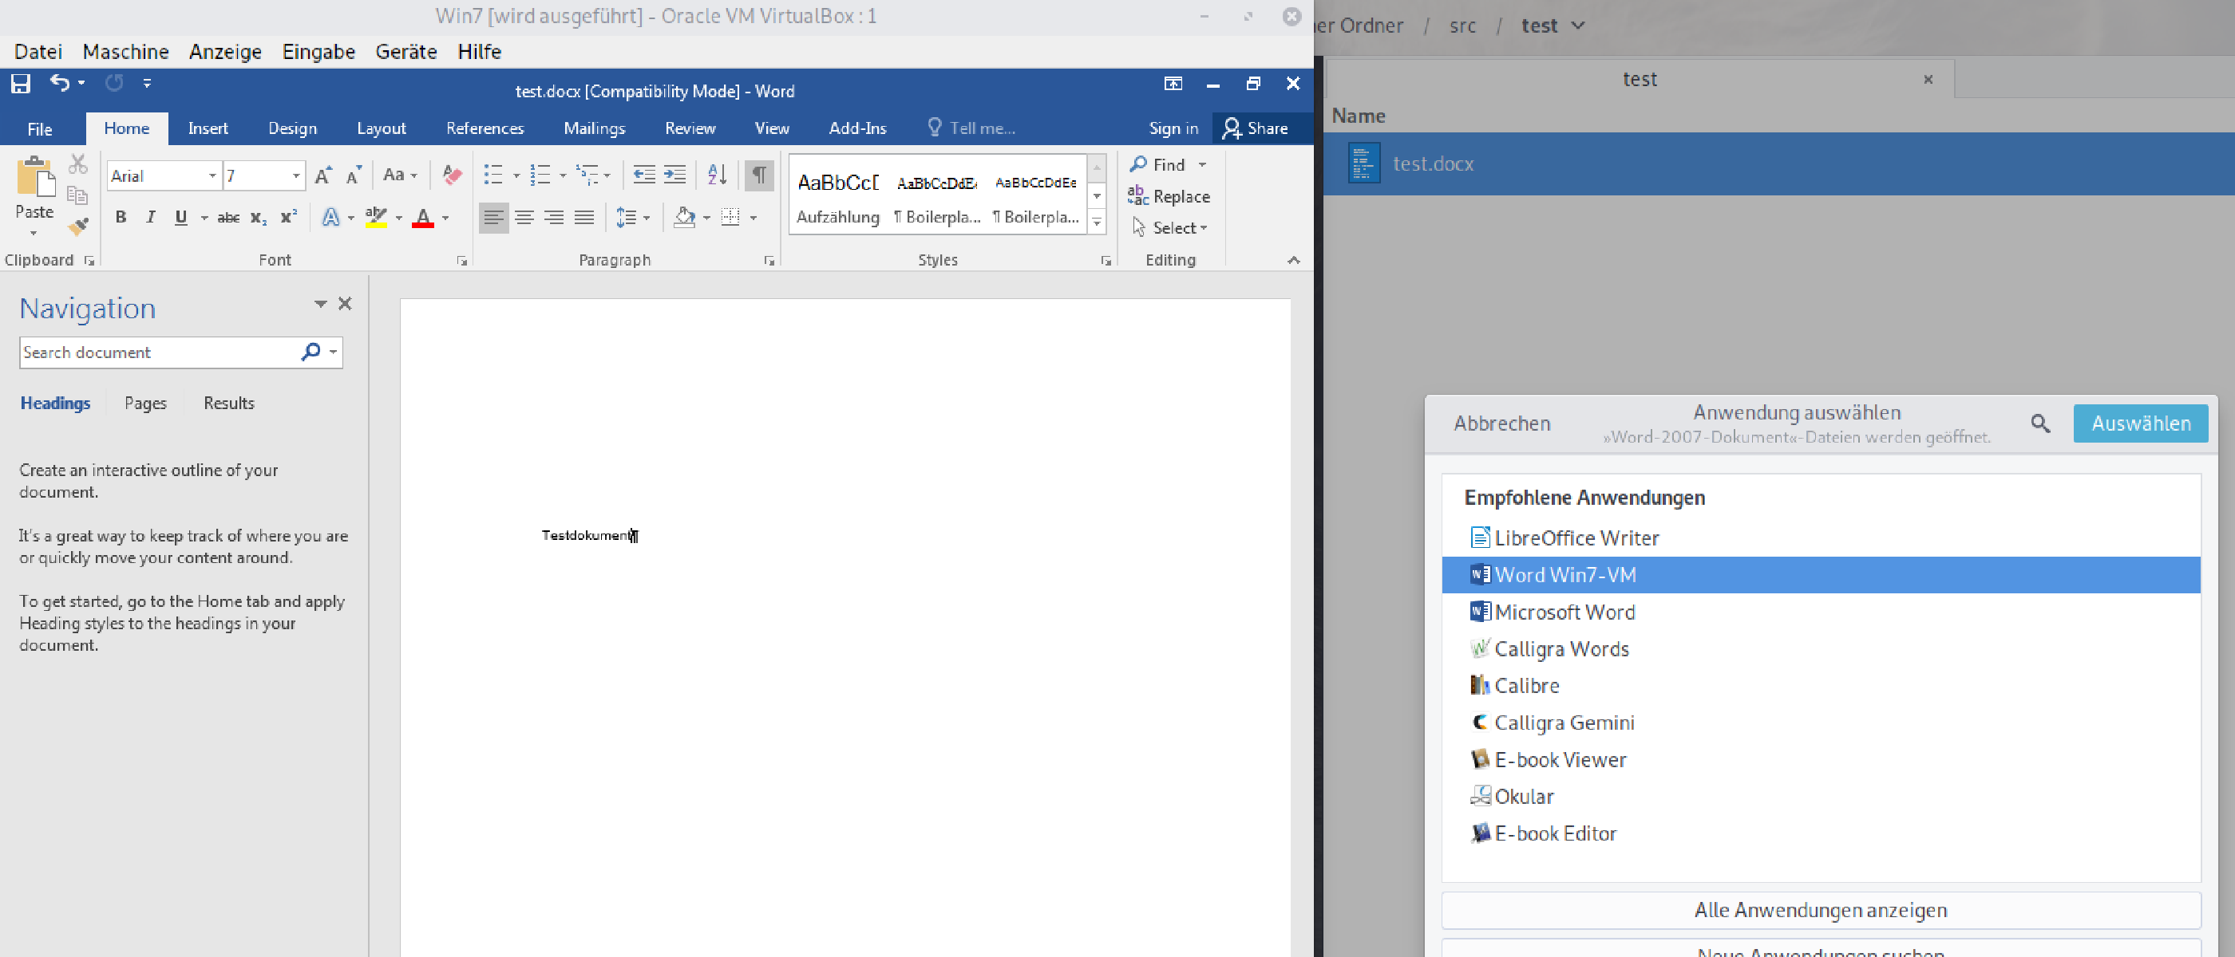Open the Maschine menu in VirtualBox
2235x957 pixels.
pos(125,51)
